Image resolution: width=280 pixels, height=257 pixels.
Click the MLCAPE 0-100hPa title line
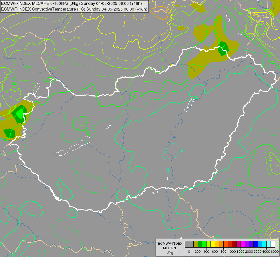point(72,3)
